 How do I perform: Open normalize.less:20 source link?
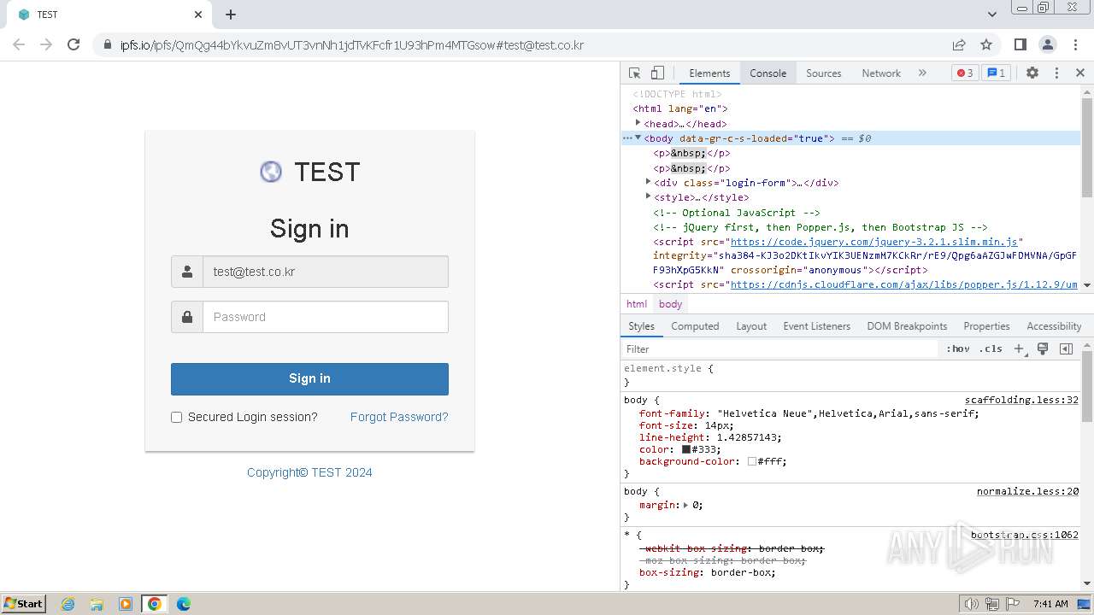coord(1027,491)
